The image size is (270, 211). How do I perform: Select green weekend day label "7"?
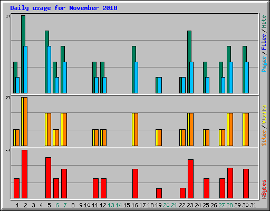pyautogui.click(x=65, y=205)
